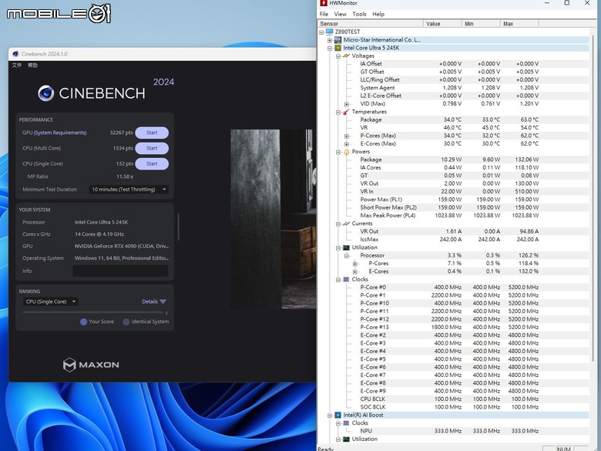
Task: Click the Powers flame icon
Action: pyautogui.click(x=346, y=152)
